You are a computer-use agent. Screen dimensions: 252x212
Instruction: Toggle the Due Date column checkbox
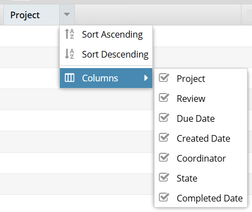[x=164, y=118]
